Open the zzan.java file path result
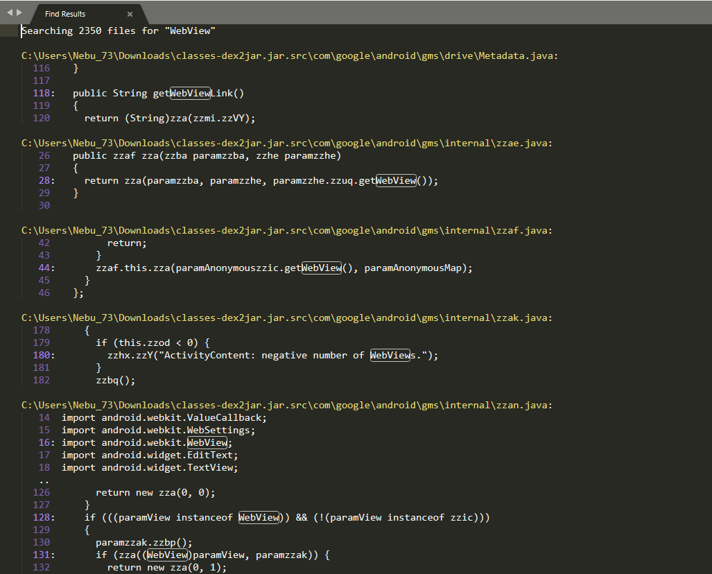 (x=286, y=406)
